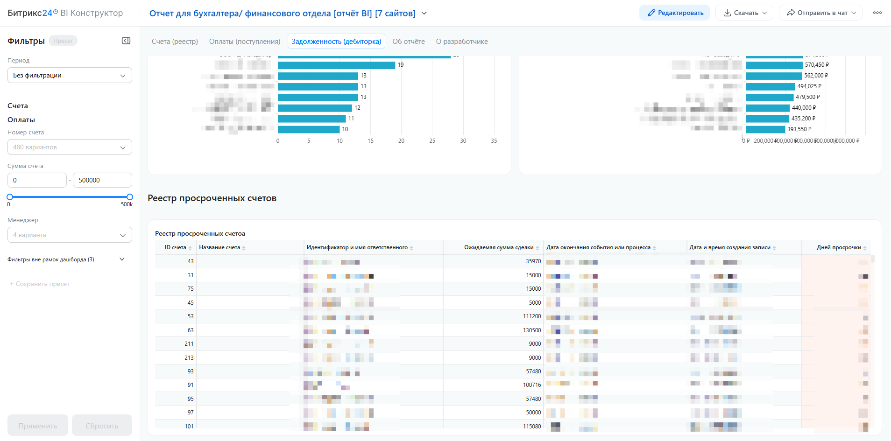The image size is (891, 441).
Task: Sort by Ожидаемая сумма сделки icon
Action: pyautogui.click(x=537, y=248)
